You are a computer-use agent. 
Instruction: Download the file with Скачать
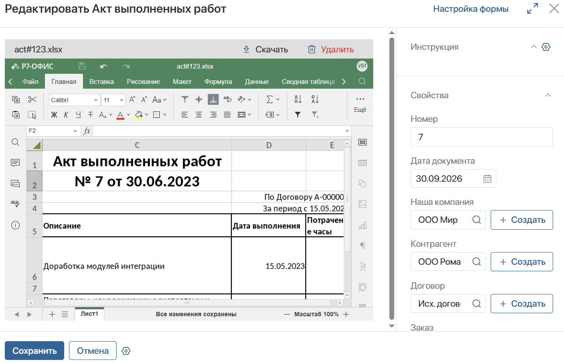(265, 49)
